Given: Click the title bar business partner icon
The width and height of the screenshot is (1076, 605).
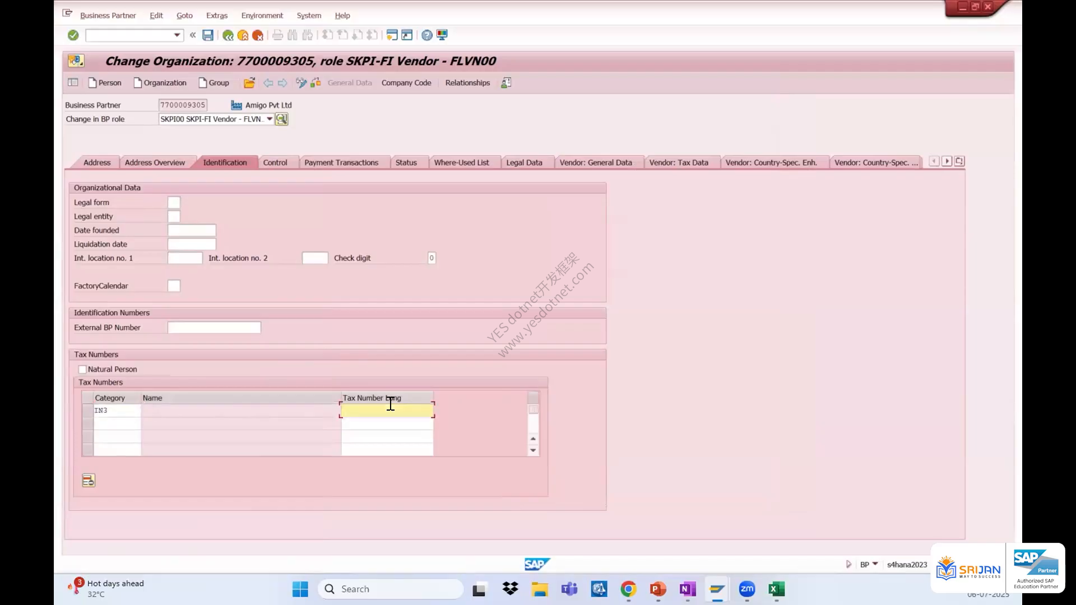Looking at the screenshot, I should [x=76, y=61].
